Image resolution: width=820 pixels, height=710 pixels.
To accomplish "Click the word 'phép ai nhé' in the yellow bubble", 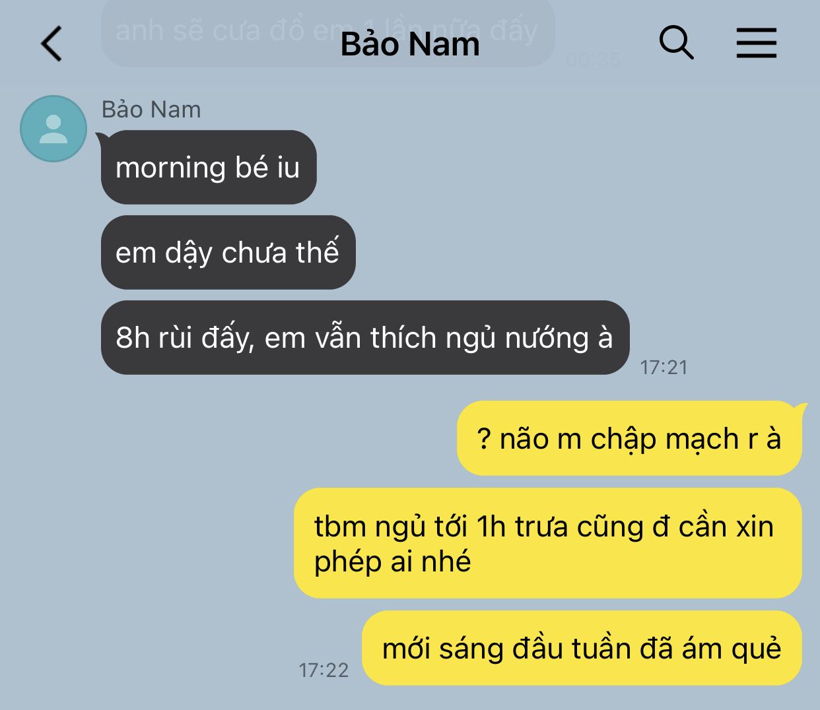I will point(392,562).
